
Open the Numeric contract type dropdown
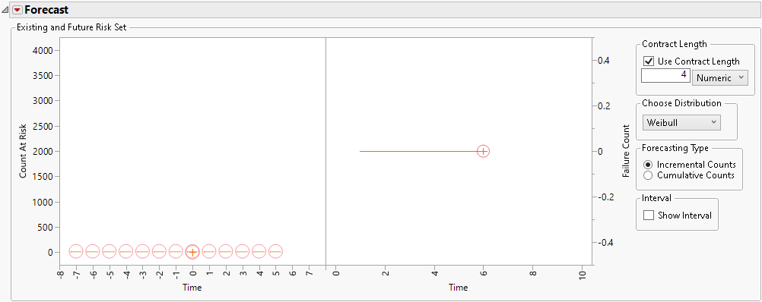[x=719, y=77]
